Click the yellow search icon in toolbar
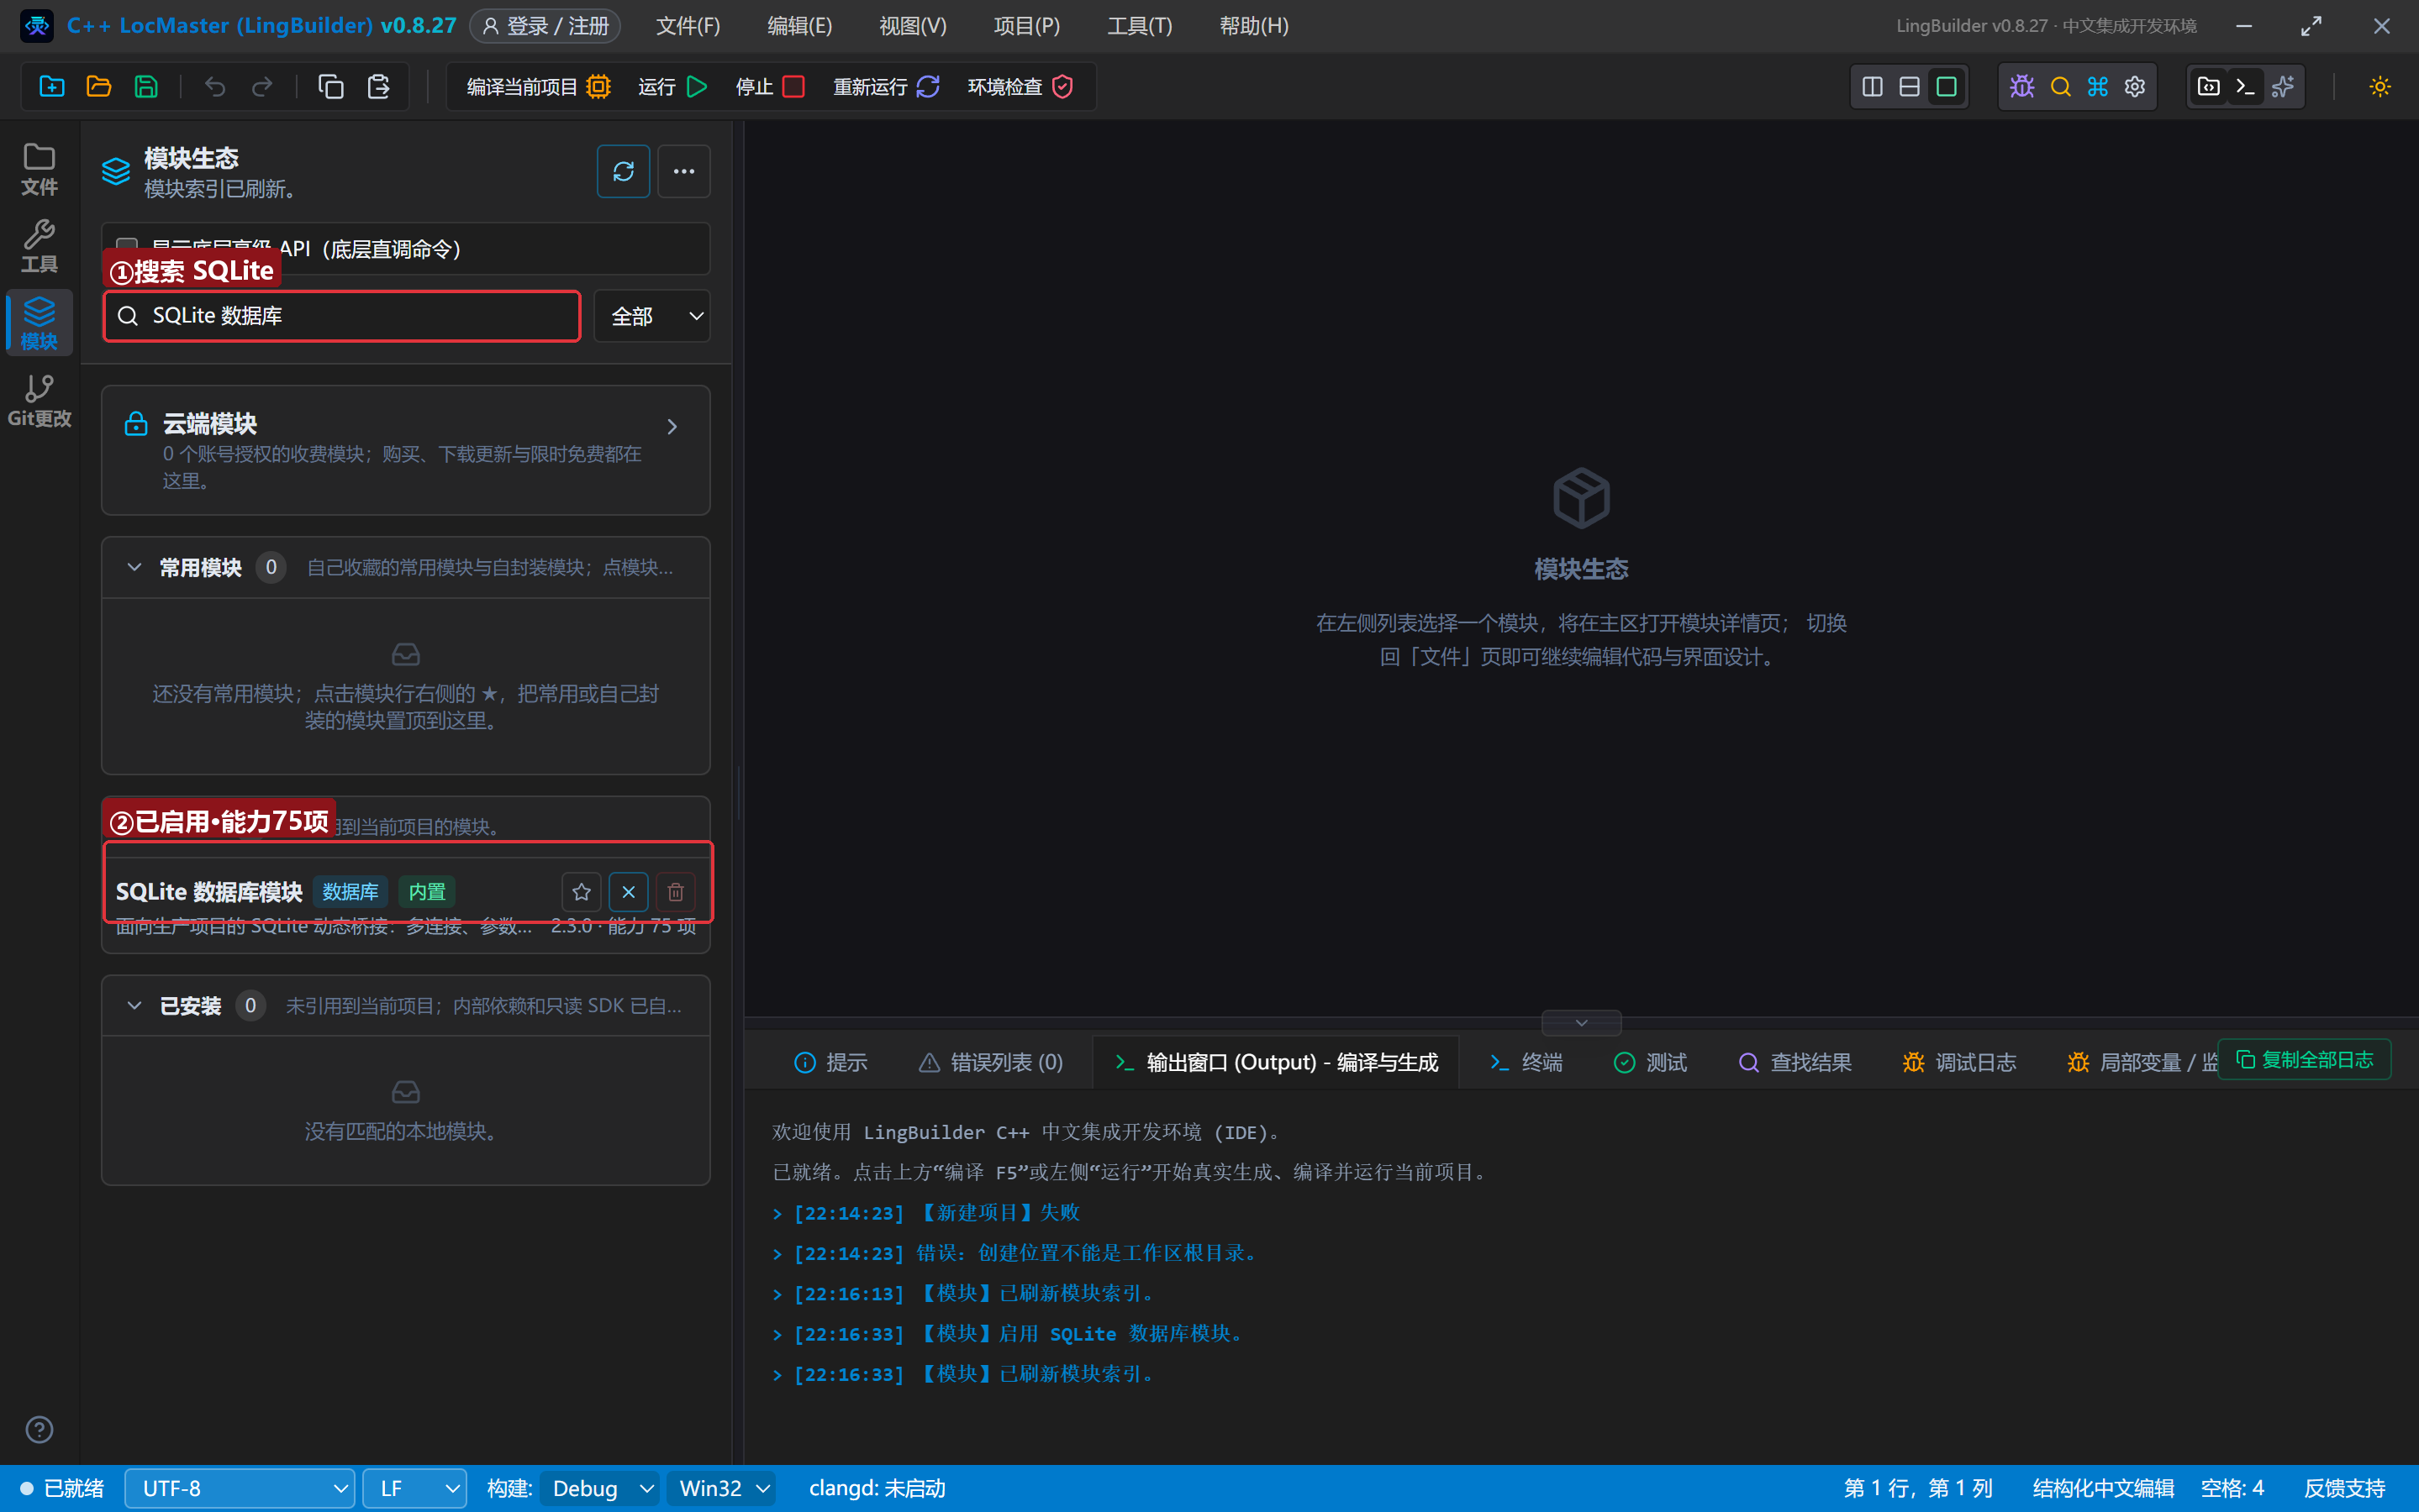This screenshot has height=1512, width=2419. pos(2060,87)
